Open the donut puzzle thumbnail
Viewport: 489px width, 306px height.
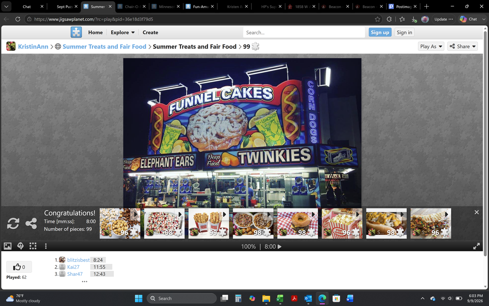[x=298, y=223]
